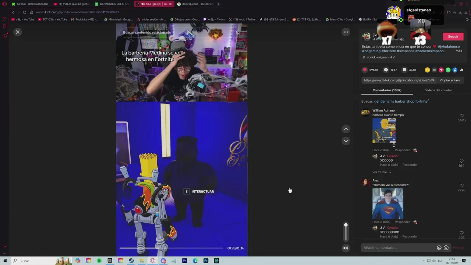Viewport: 471px width, 265px height.
Task: Insert mention with @ icon
Action: (439, 248)
